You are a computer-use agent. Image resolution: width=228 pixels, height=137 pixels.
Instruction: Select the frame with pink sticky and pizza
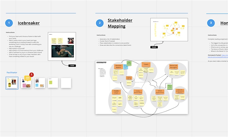[26, 83]
